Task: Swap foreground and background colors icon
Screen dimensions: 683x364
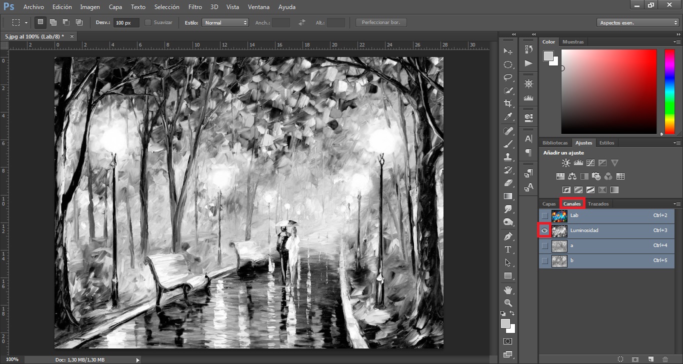Action: pyautogui.click(x=512, y=314)
